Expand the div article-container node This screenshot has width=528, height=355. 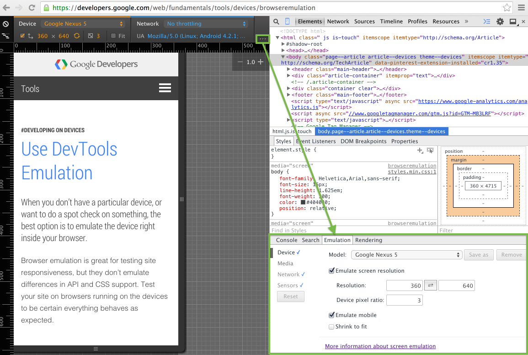[x=288, y=75]
